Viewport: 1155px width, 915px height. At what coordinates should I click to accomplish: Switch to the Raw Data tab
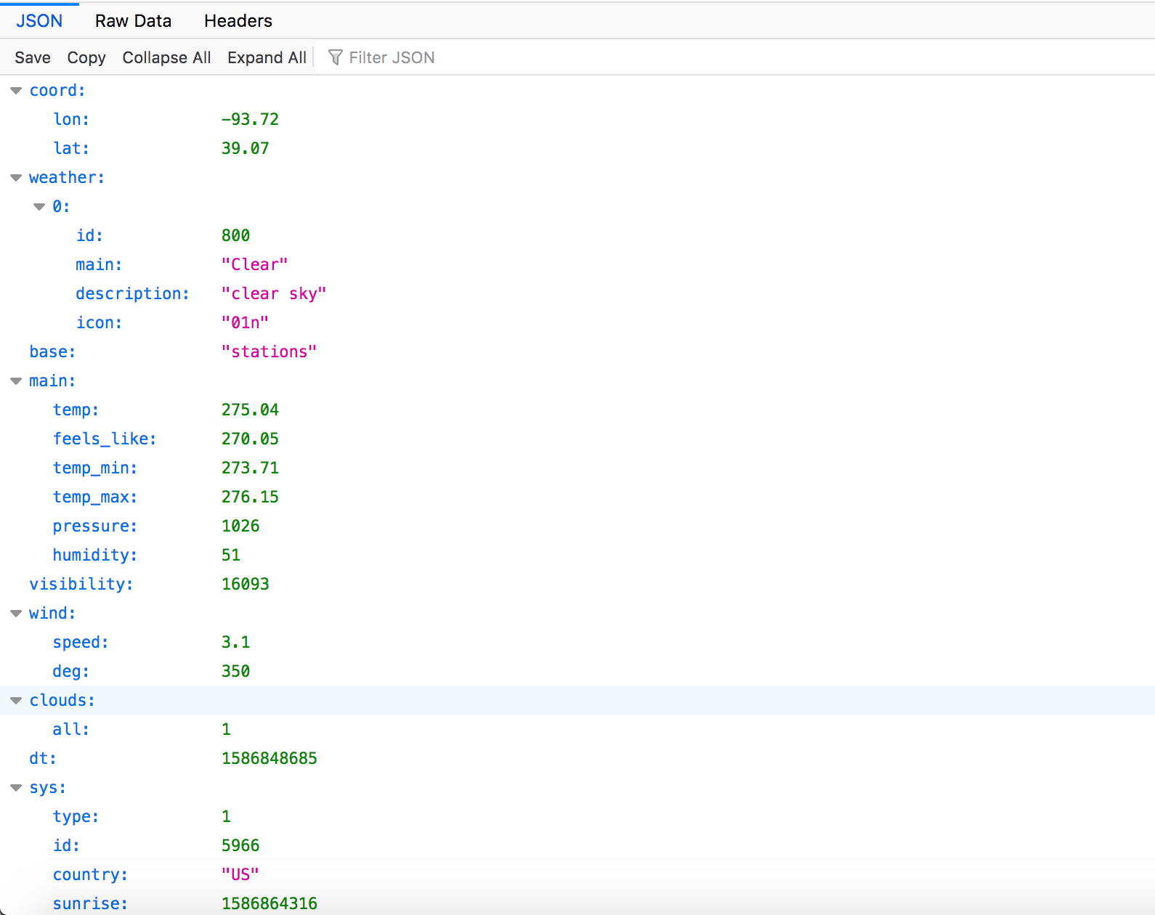(133, 21)
